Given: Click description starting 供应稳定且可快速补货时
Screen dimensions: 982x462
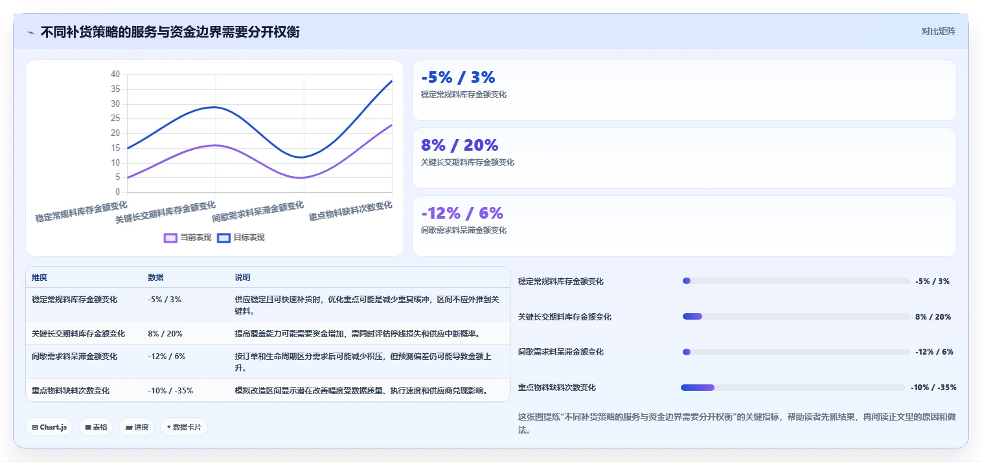Looking at the screenshot, I should (x=367, y=305).
